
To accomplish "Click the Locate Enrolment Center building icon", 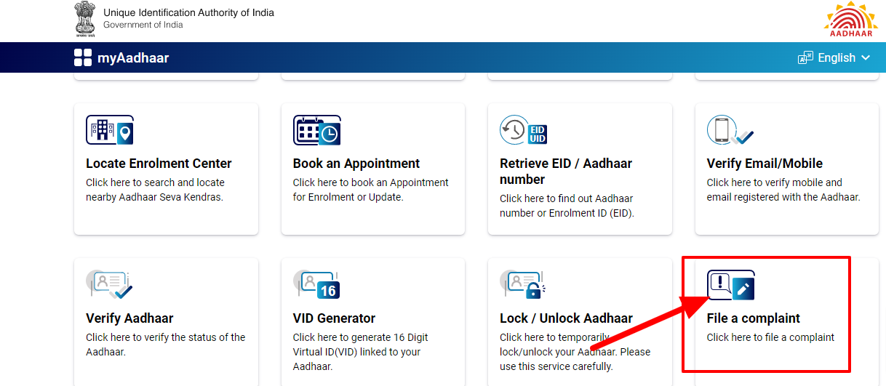I will (110, 130).
